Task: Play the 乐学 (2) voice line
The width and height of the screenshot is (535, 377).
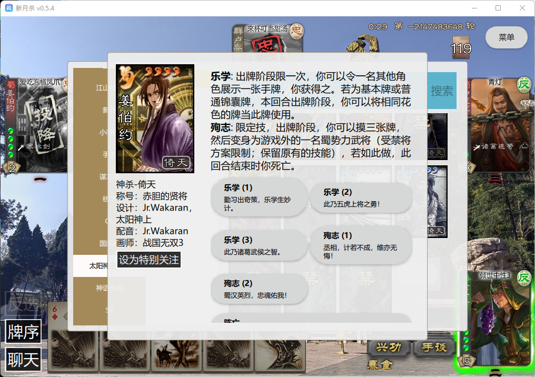Action: click(x=361, y=197)
